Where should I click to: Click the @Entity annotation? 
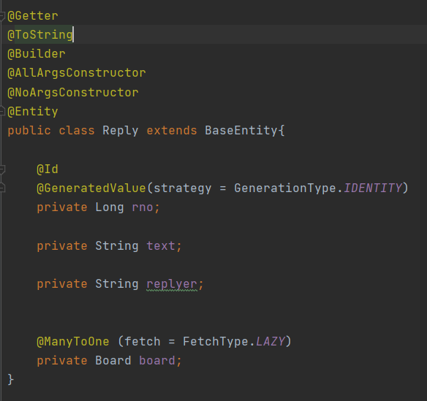(x=33, y=112)
